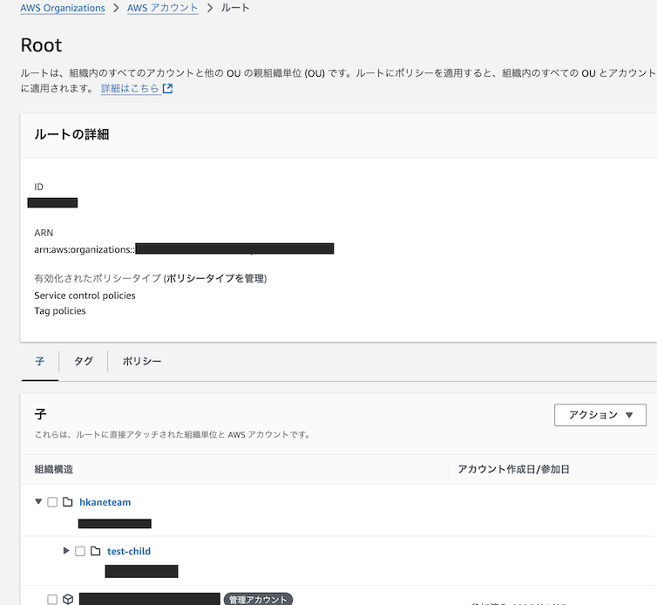Tick the test-child checkbox
This screenshot has height=605, width=657.
[80, 551]
